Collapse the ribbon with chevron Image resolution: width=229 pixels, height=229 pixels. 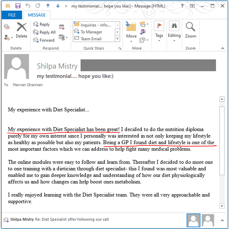pos(222,48)
